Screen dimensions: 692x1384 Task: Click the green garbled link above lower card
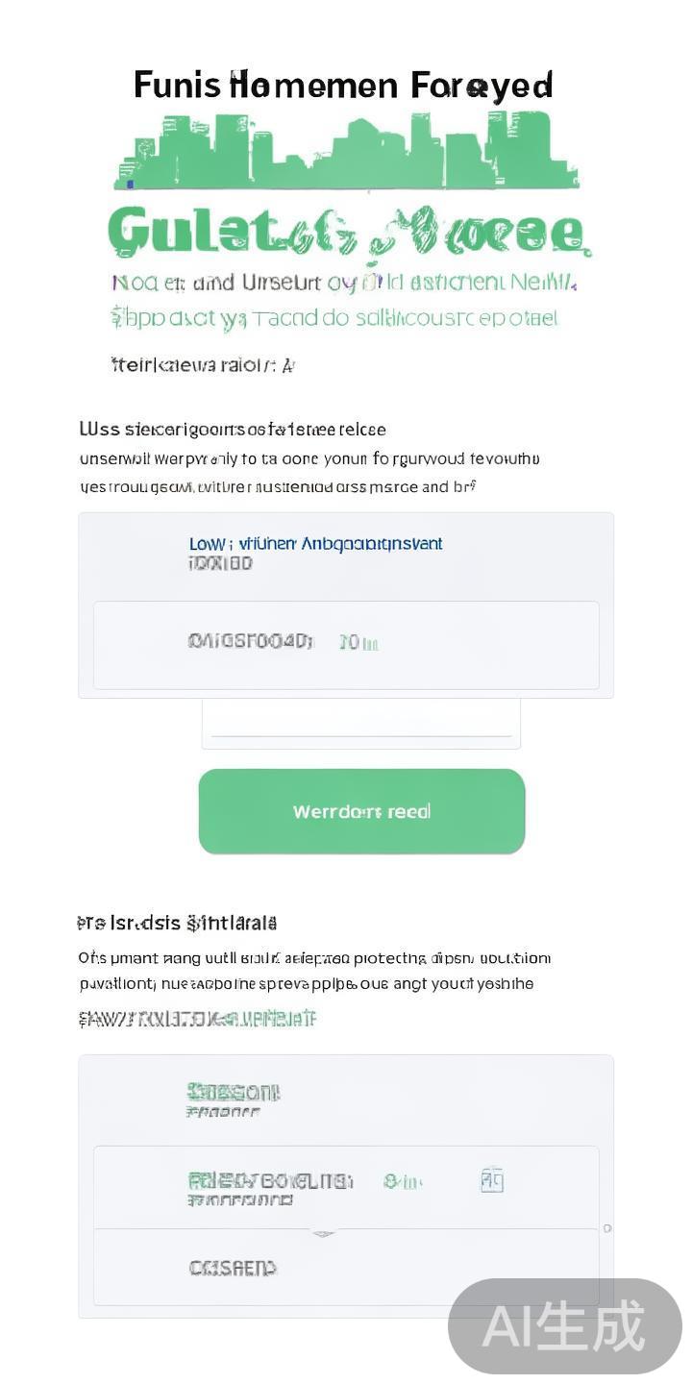point(197,1019)
